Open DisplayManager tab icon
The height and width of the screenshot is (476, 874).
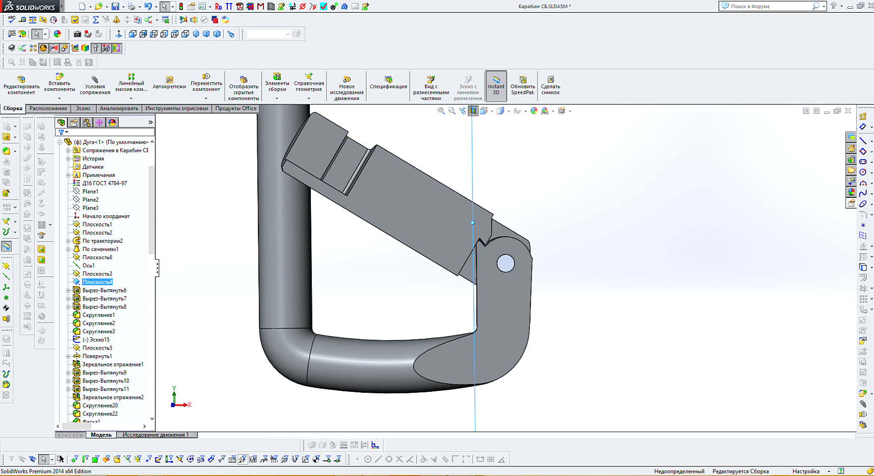(112, 122)
